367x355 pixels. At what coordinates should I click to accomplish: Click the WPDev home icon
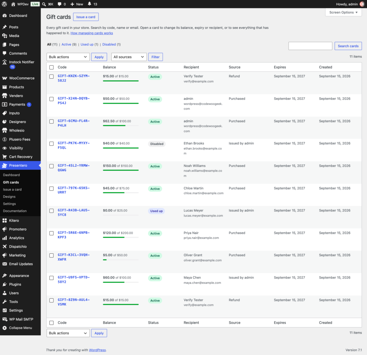click(13, 4)
